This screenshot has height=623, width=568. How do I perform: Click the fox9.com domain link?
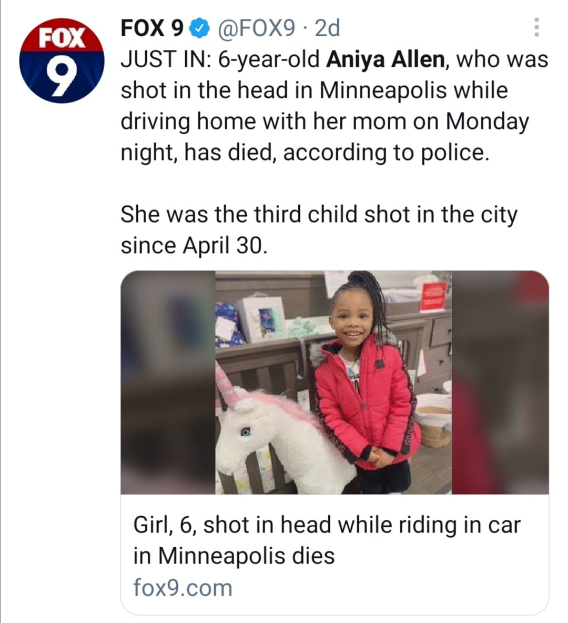tap(182, 588)
